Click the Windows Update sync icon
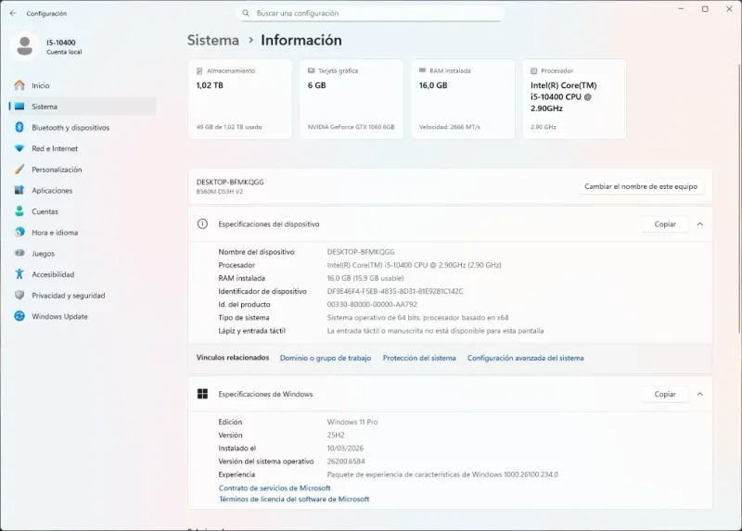 tap(19, 316)
